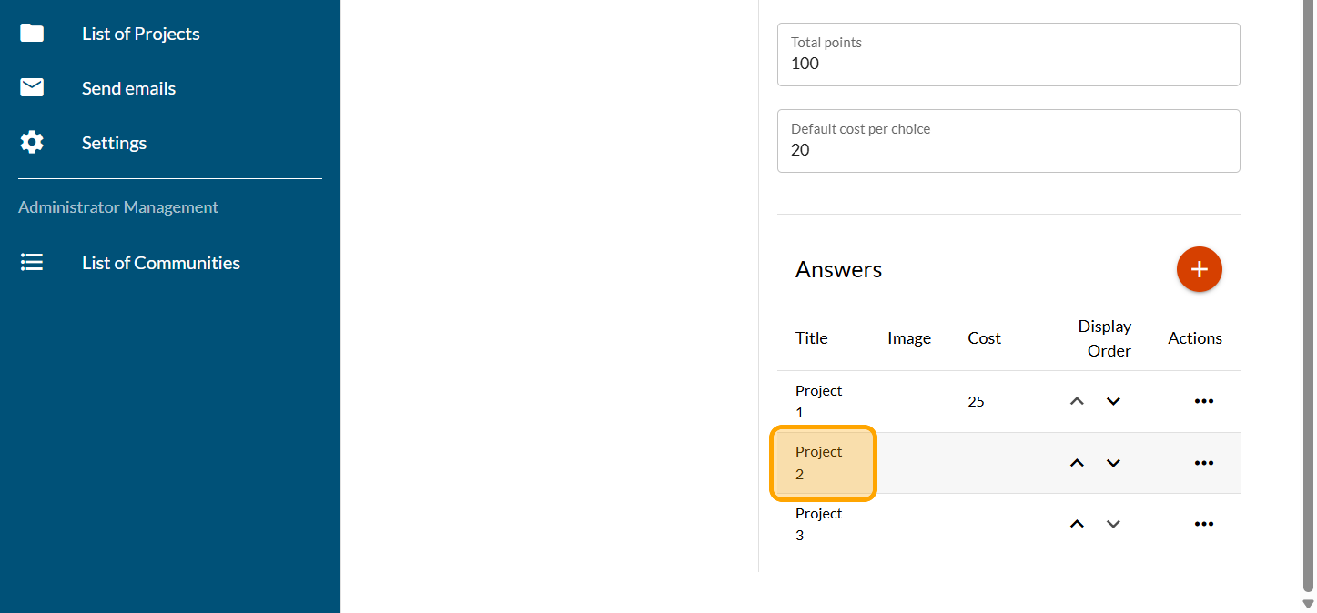Click the Settings gear icon
Screen dimensions: 1317x613
[x=32, y=143]
